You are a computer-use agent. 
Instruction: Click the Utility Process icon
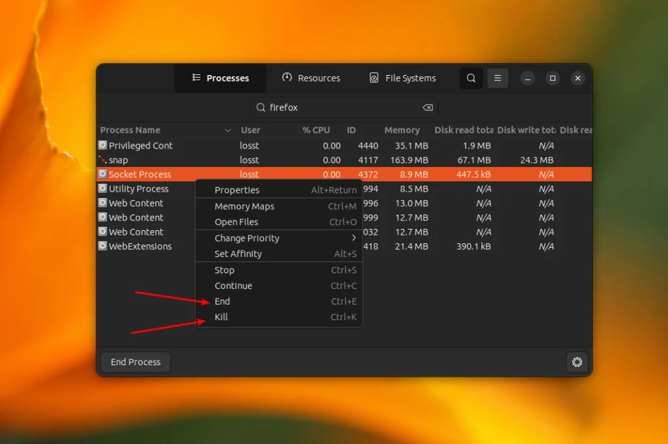102,188
